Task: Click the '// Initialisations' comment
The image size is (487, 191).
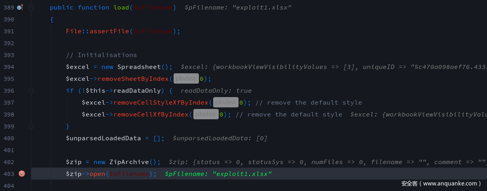Action: [x=101, y=55]
